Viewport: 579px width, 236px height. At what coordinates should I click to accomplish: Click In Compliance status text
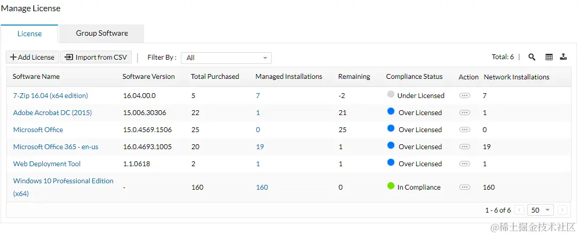point(419,187)
